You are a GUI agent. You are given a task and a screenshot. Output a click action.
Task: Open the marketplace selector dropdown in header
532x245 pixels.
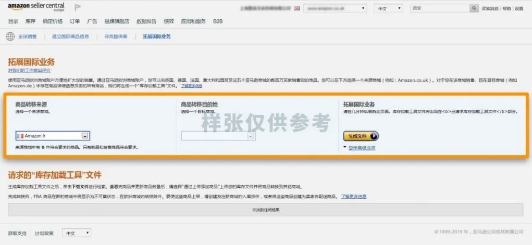click(335, 8)
